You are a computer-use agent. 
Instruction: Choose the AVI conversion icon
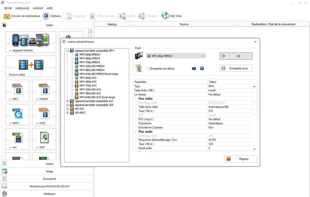[x=18, y=139]
